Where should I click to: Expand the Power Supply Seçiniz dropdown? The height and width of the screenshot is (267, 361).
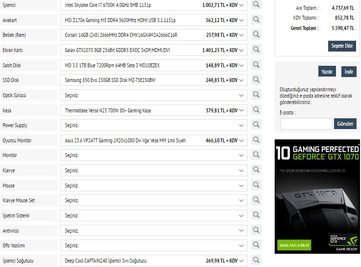[x=154, y=125]
